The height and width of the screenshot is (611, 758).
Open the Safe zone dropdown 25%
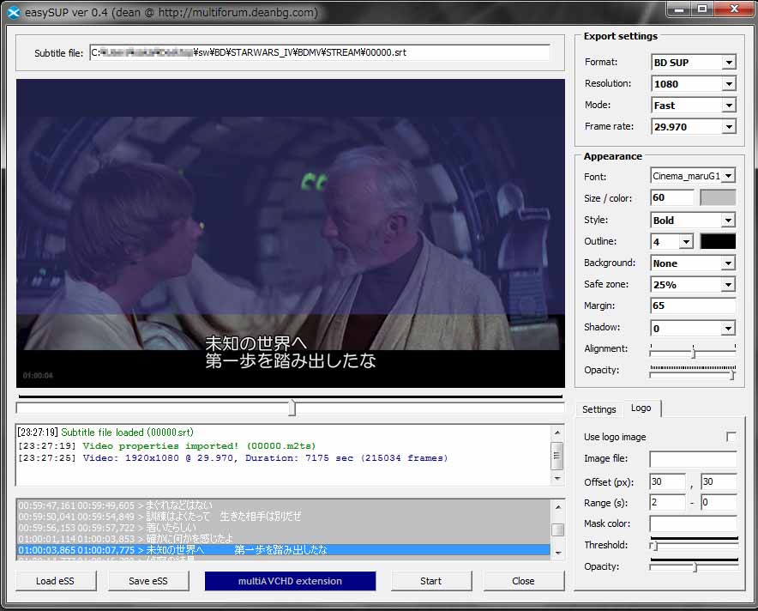[693, 284]
